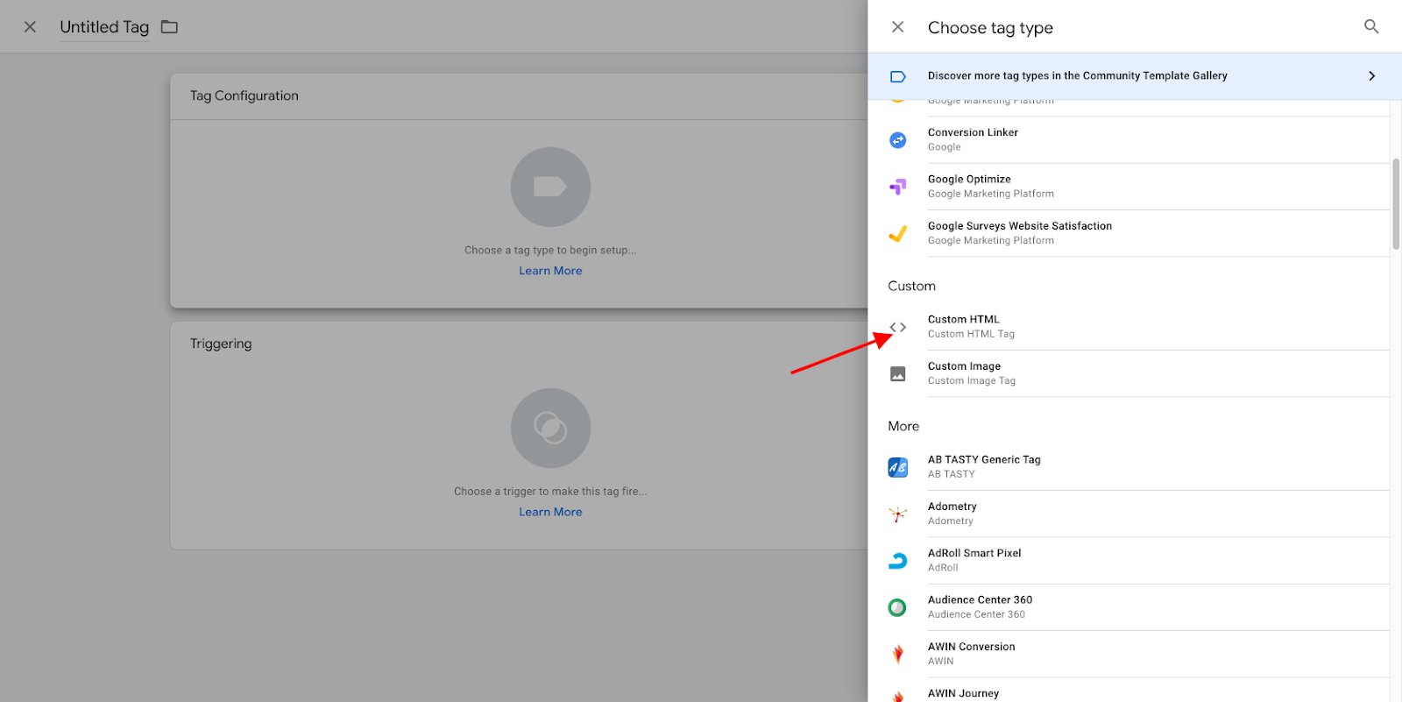1402x702 pixels.
Task: Click the tag placeholder icon in Tag Configuration
Action: (x=550, y=187)
